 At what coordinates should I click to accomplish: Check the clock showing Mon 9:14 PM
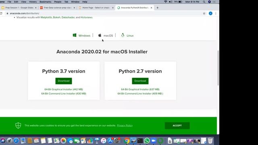[192, 2]
